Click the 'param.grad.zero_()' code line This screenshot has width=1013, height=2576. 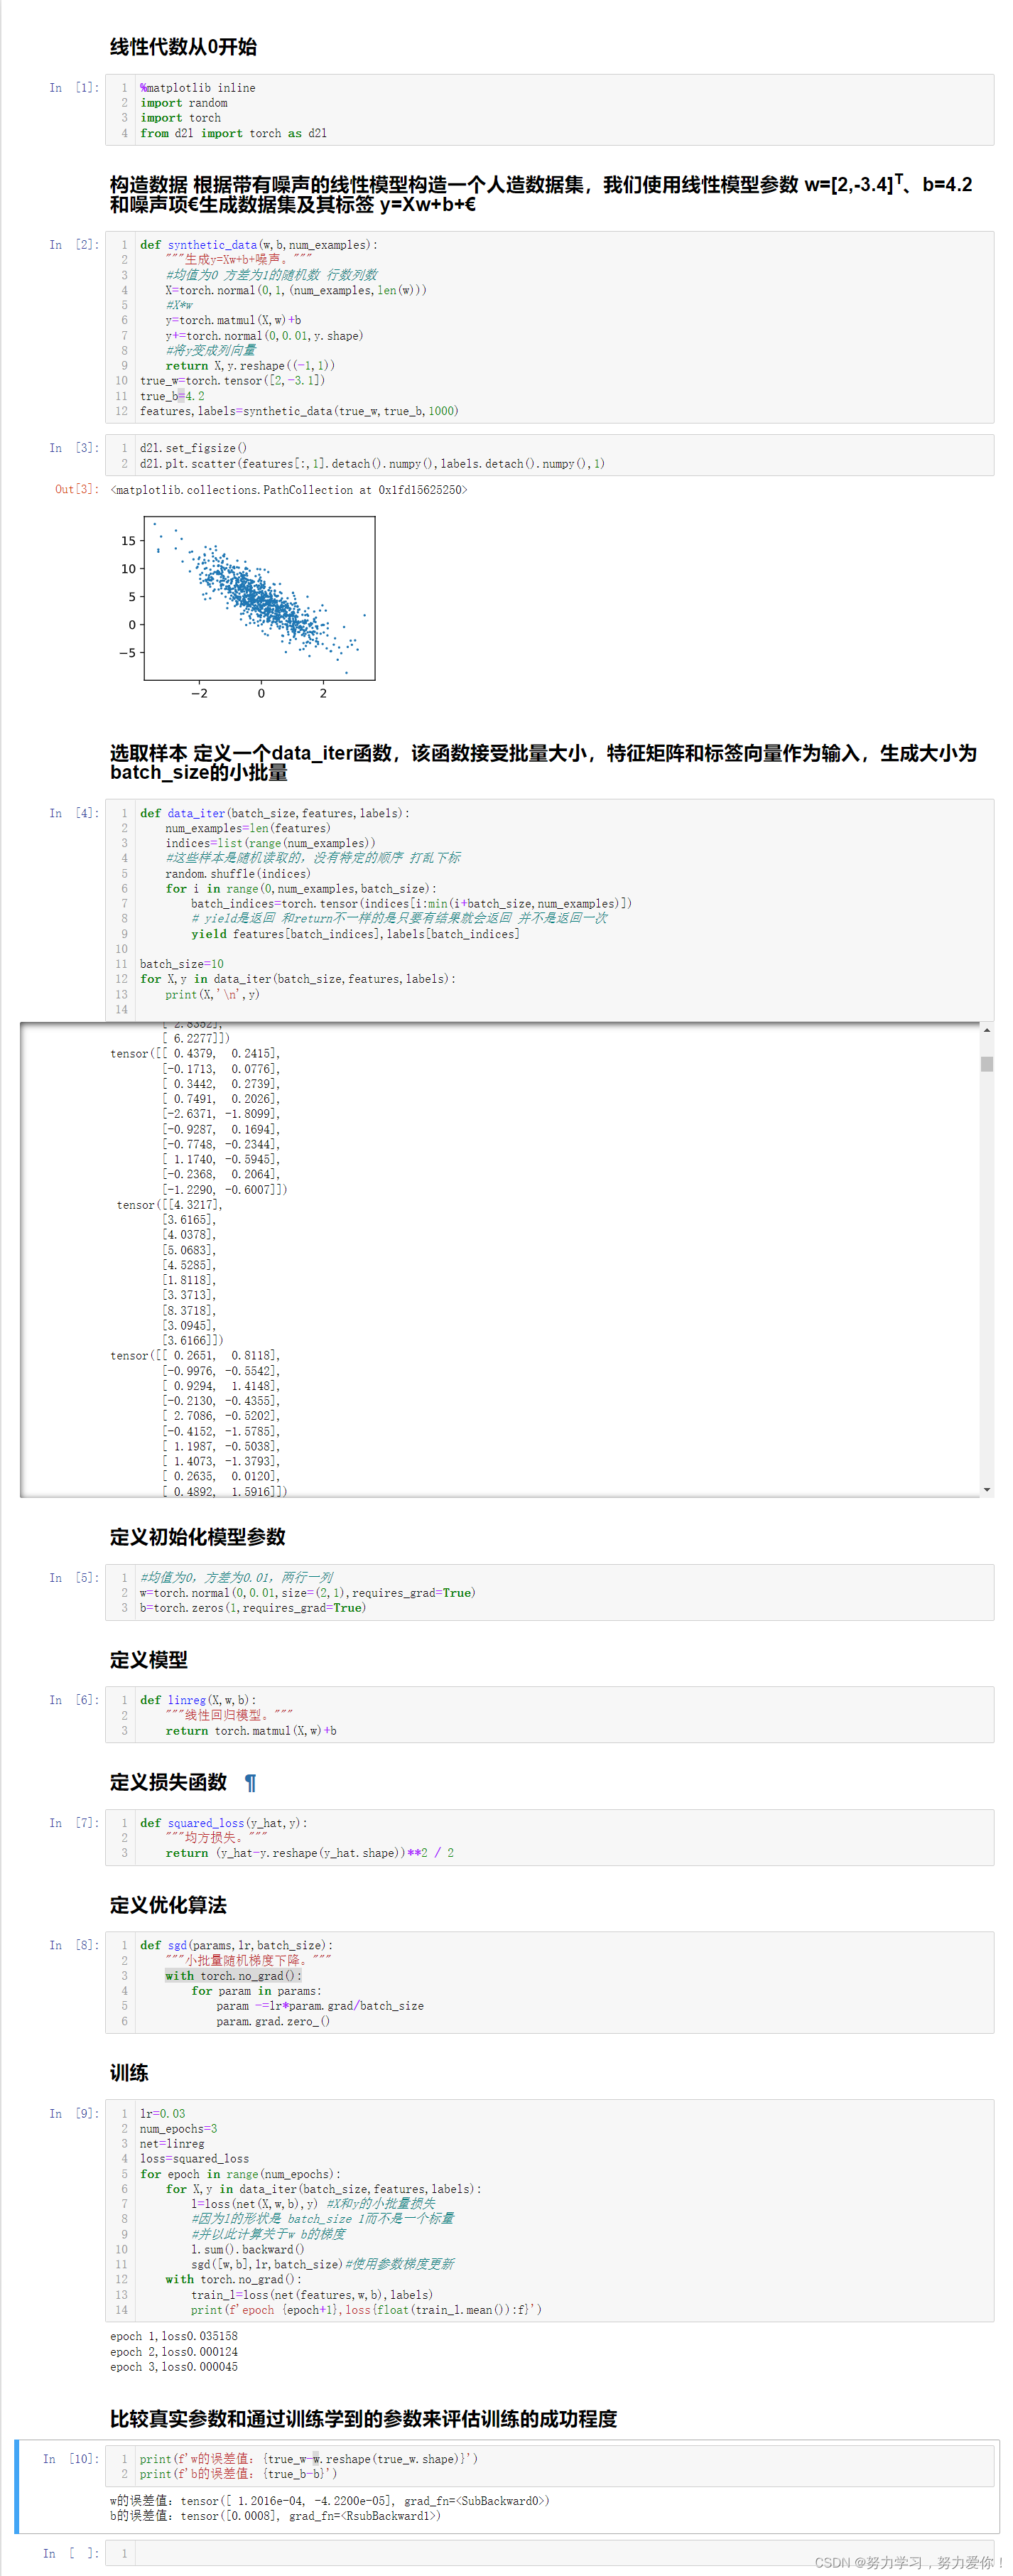(273, 2021)
